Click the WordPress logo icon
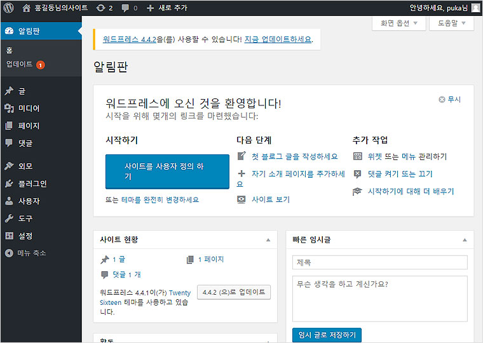The height and width of the screenshot is (343, 483). tap(8, 8)
